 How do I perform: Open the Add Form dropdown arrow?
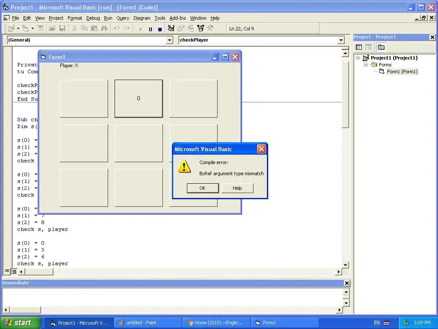[x=33, y=28]
